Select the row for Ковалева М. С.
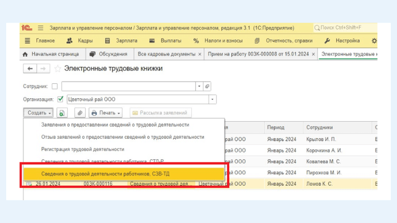The image size is (397, 223). 301,161
